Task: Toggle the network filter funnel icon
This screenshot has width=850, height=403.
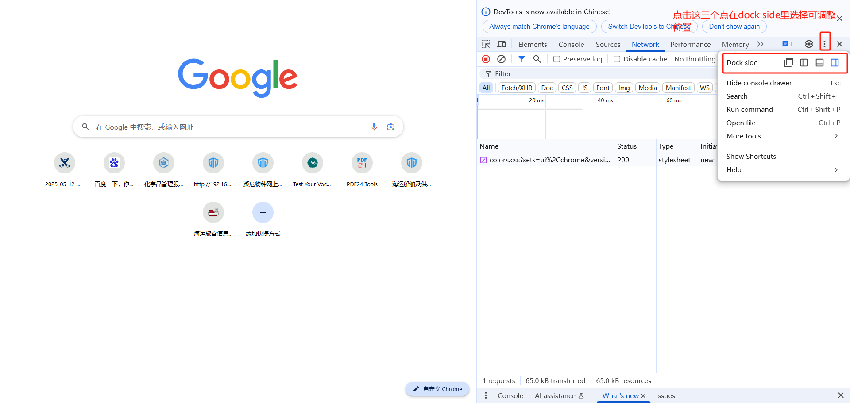Action: (x=522, y=59)
